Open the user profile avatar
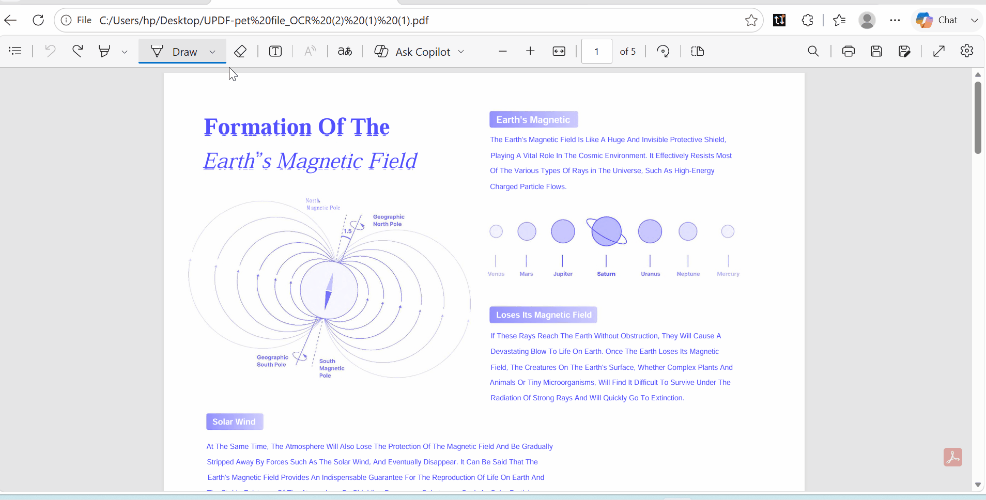Viewport: 986px width, 500px height. click(x=867, y=20)
